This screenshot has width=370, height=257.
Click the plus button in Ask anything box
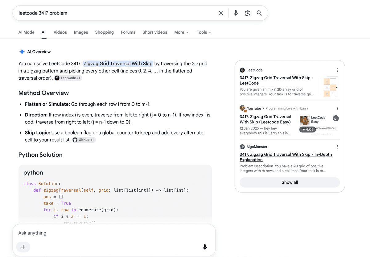(x=23, y=247)
